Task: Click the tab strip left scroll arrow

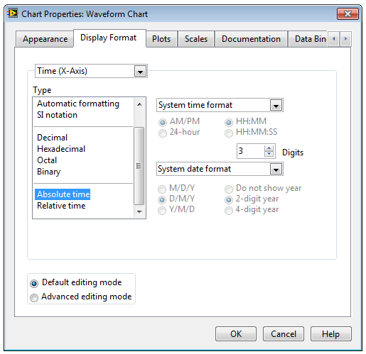Action: tap(334, 38)
